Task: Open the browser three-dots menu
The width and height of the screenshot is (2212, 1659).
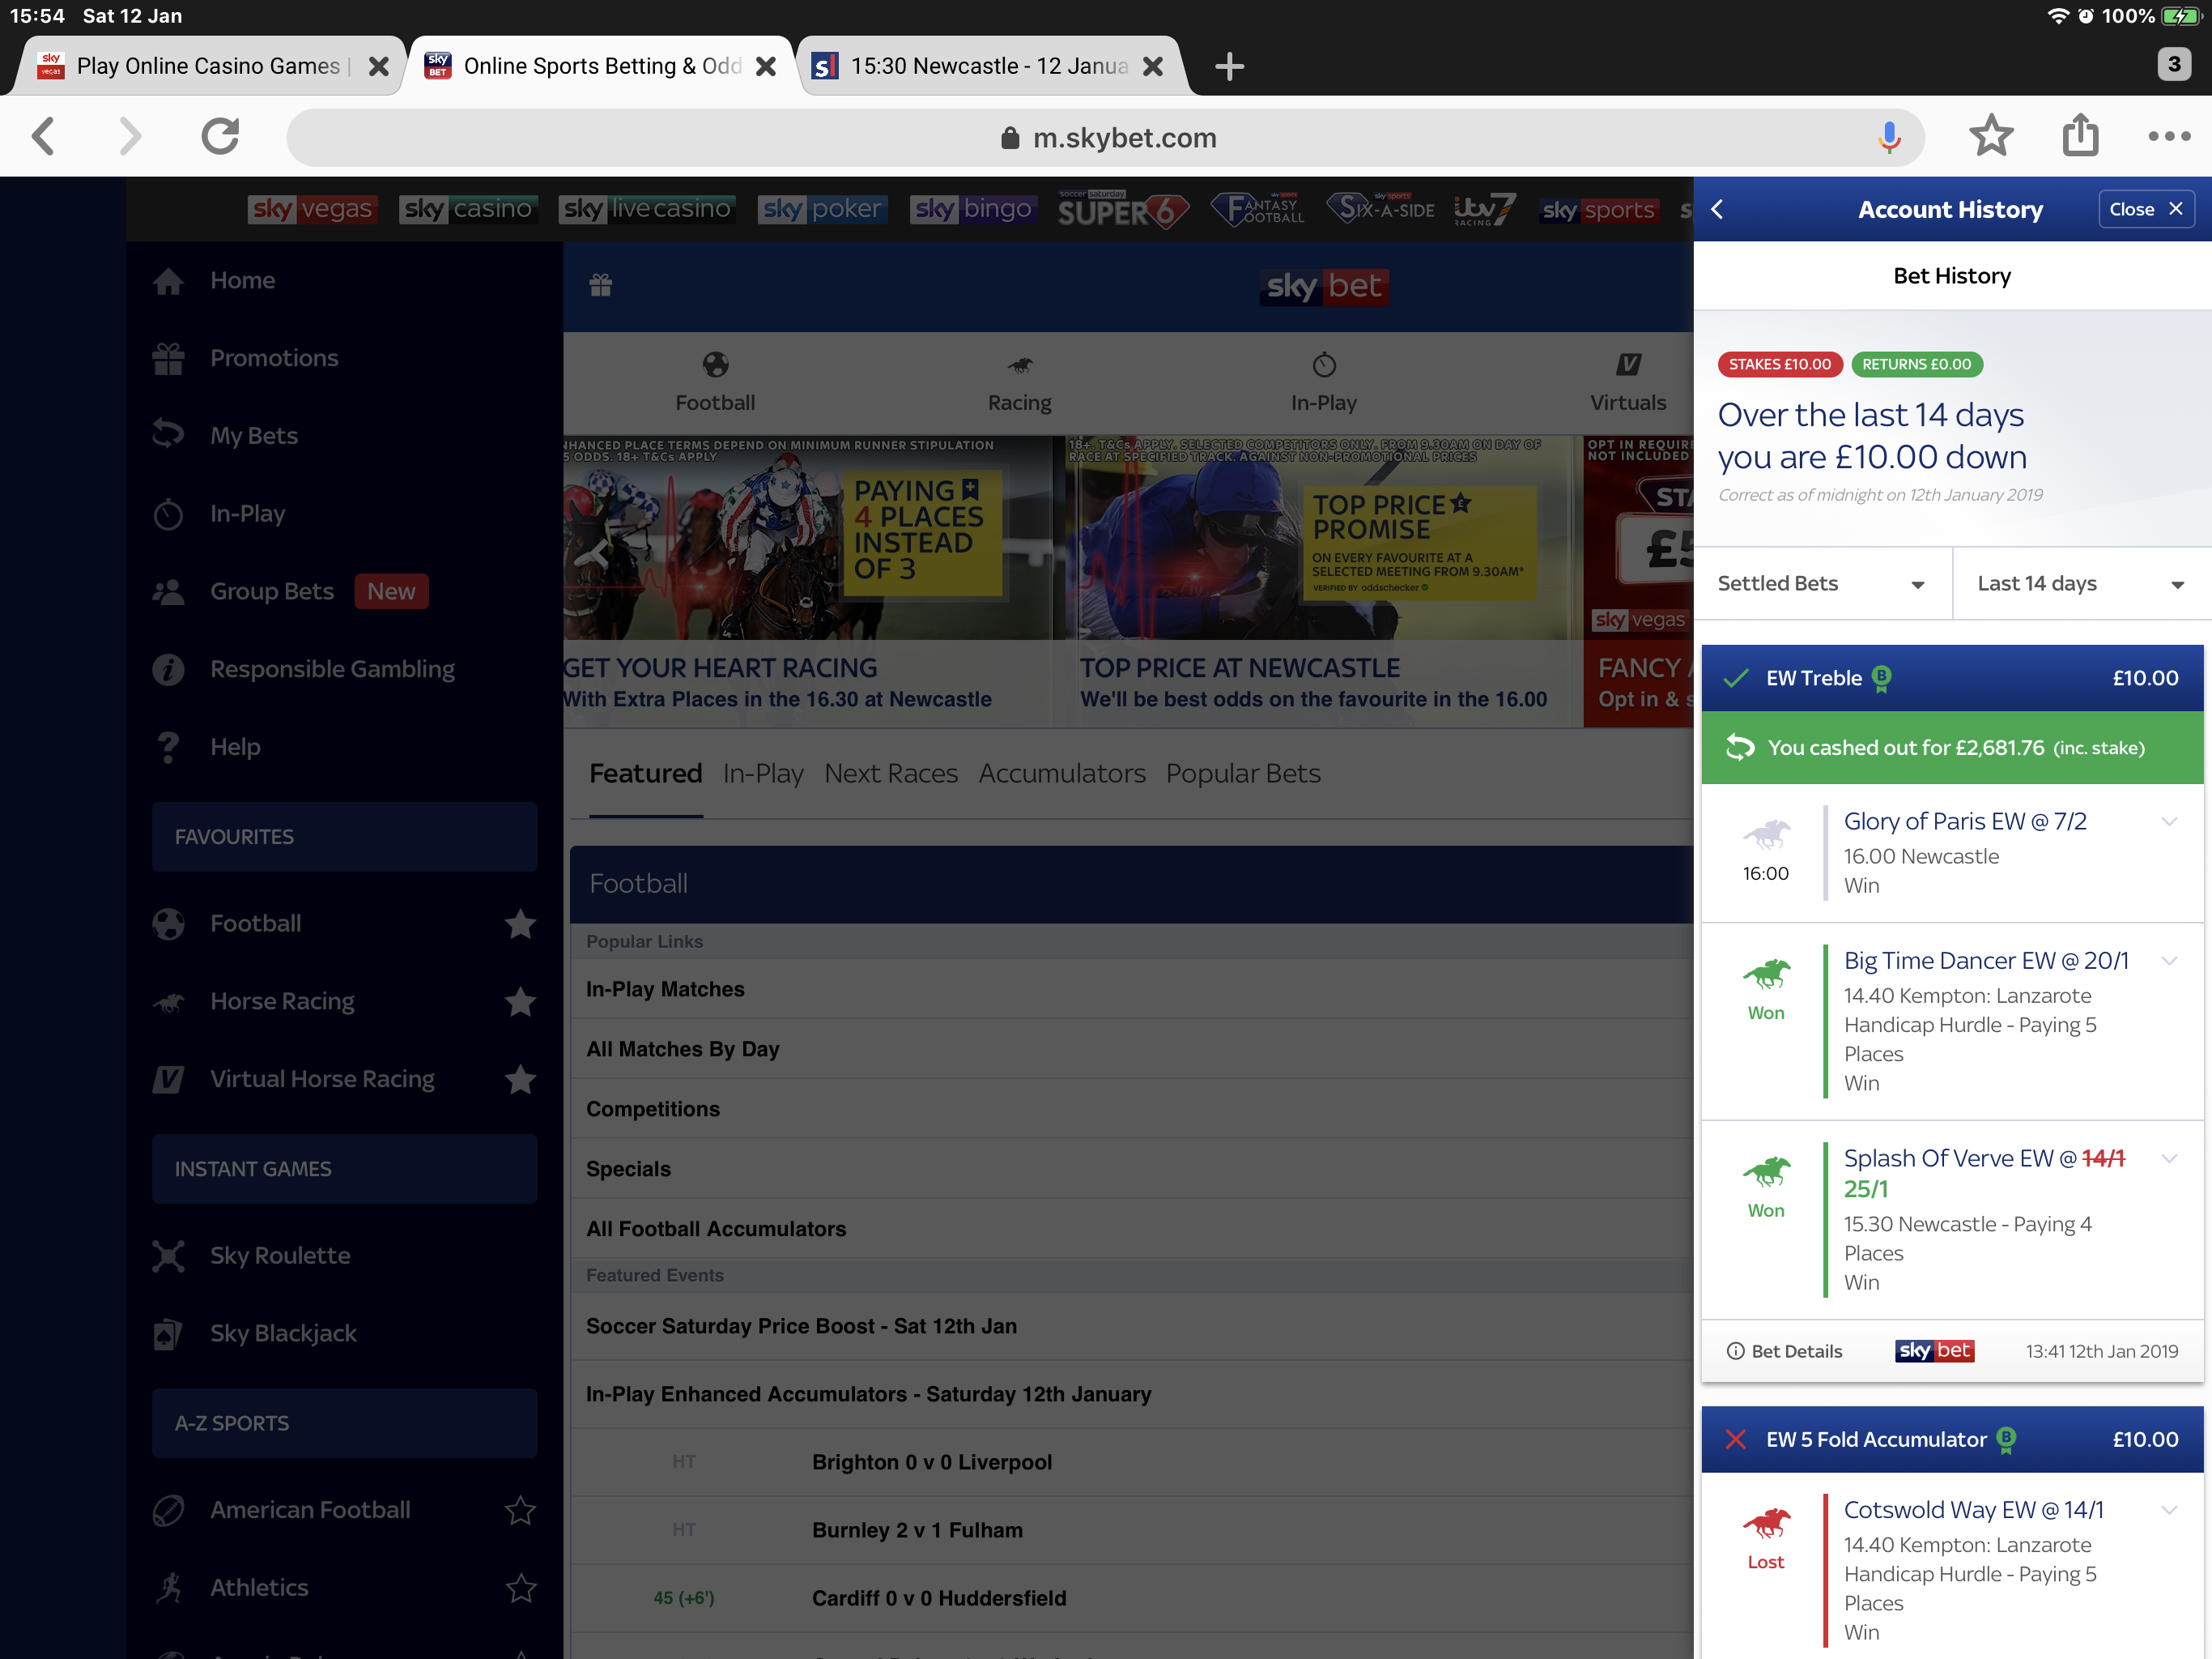Action: [x=2168, y=136]
